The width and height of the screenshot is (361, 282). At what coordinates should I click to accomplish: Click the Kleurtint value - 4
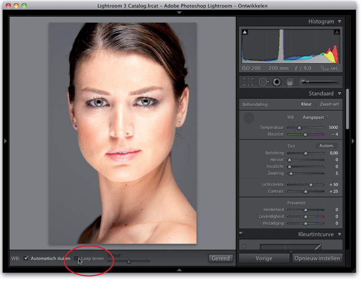(335, 134)
